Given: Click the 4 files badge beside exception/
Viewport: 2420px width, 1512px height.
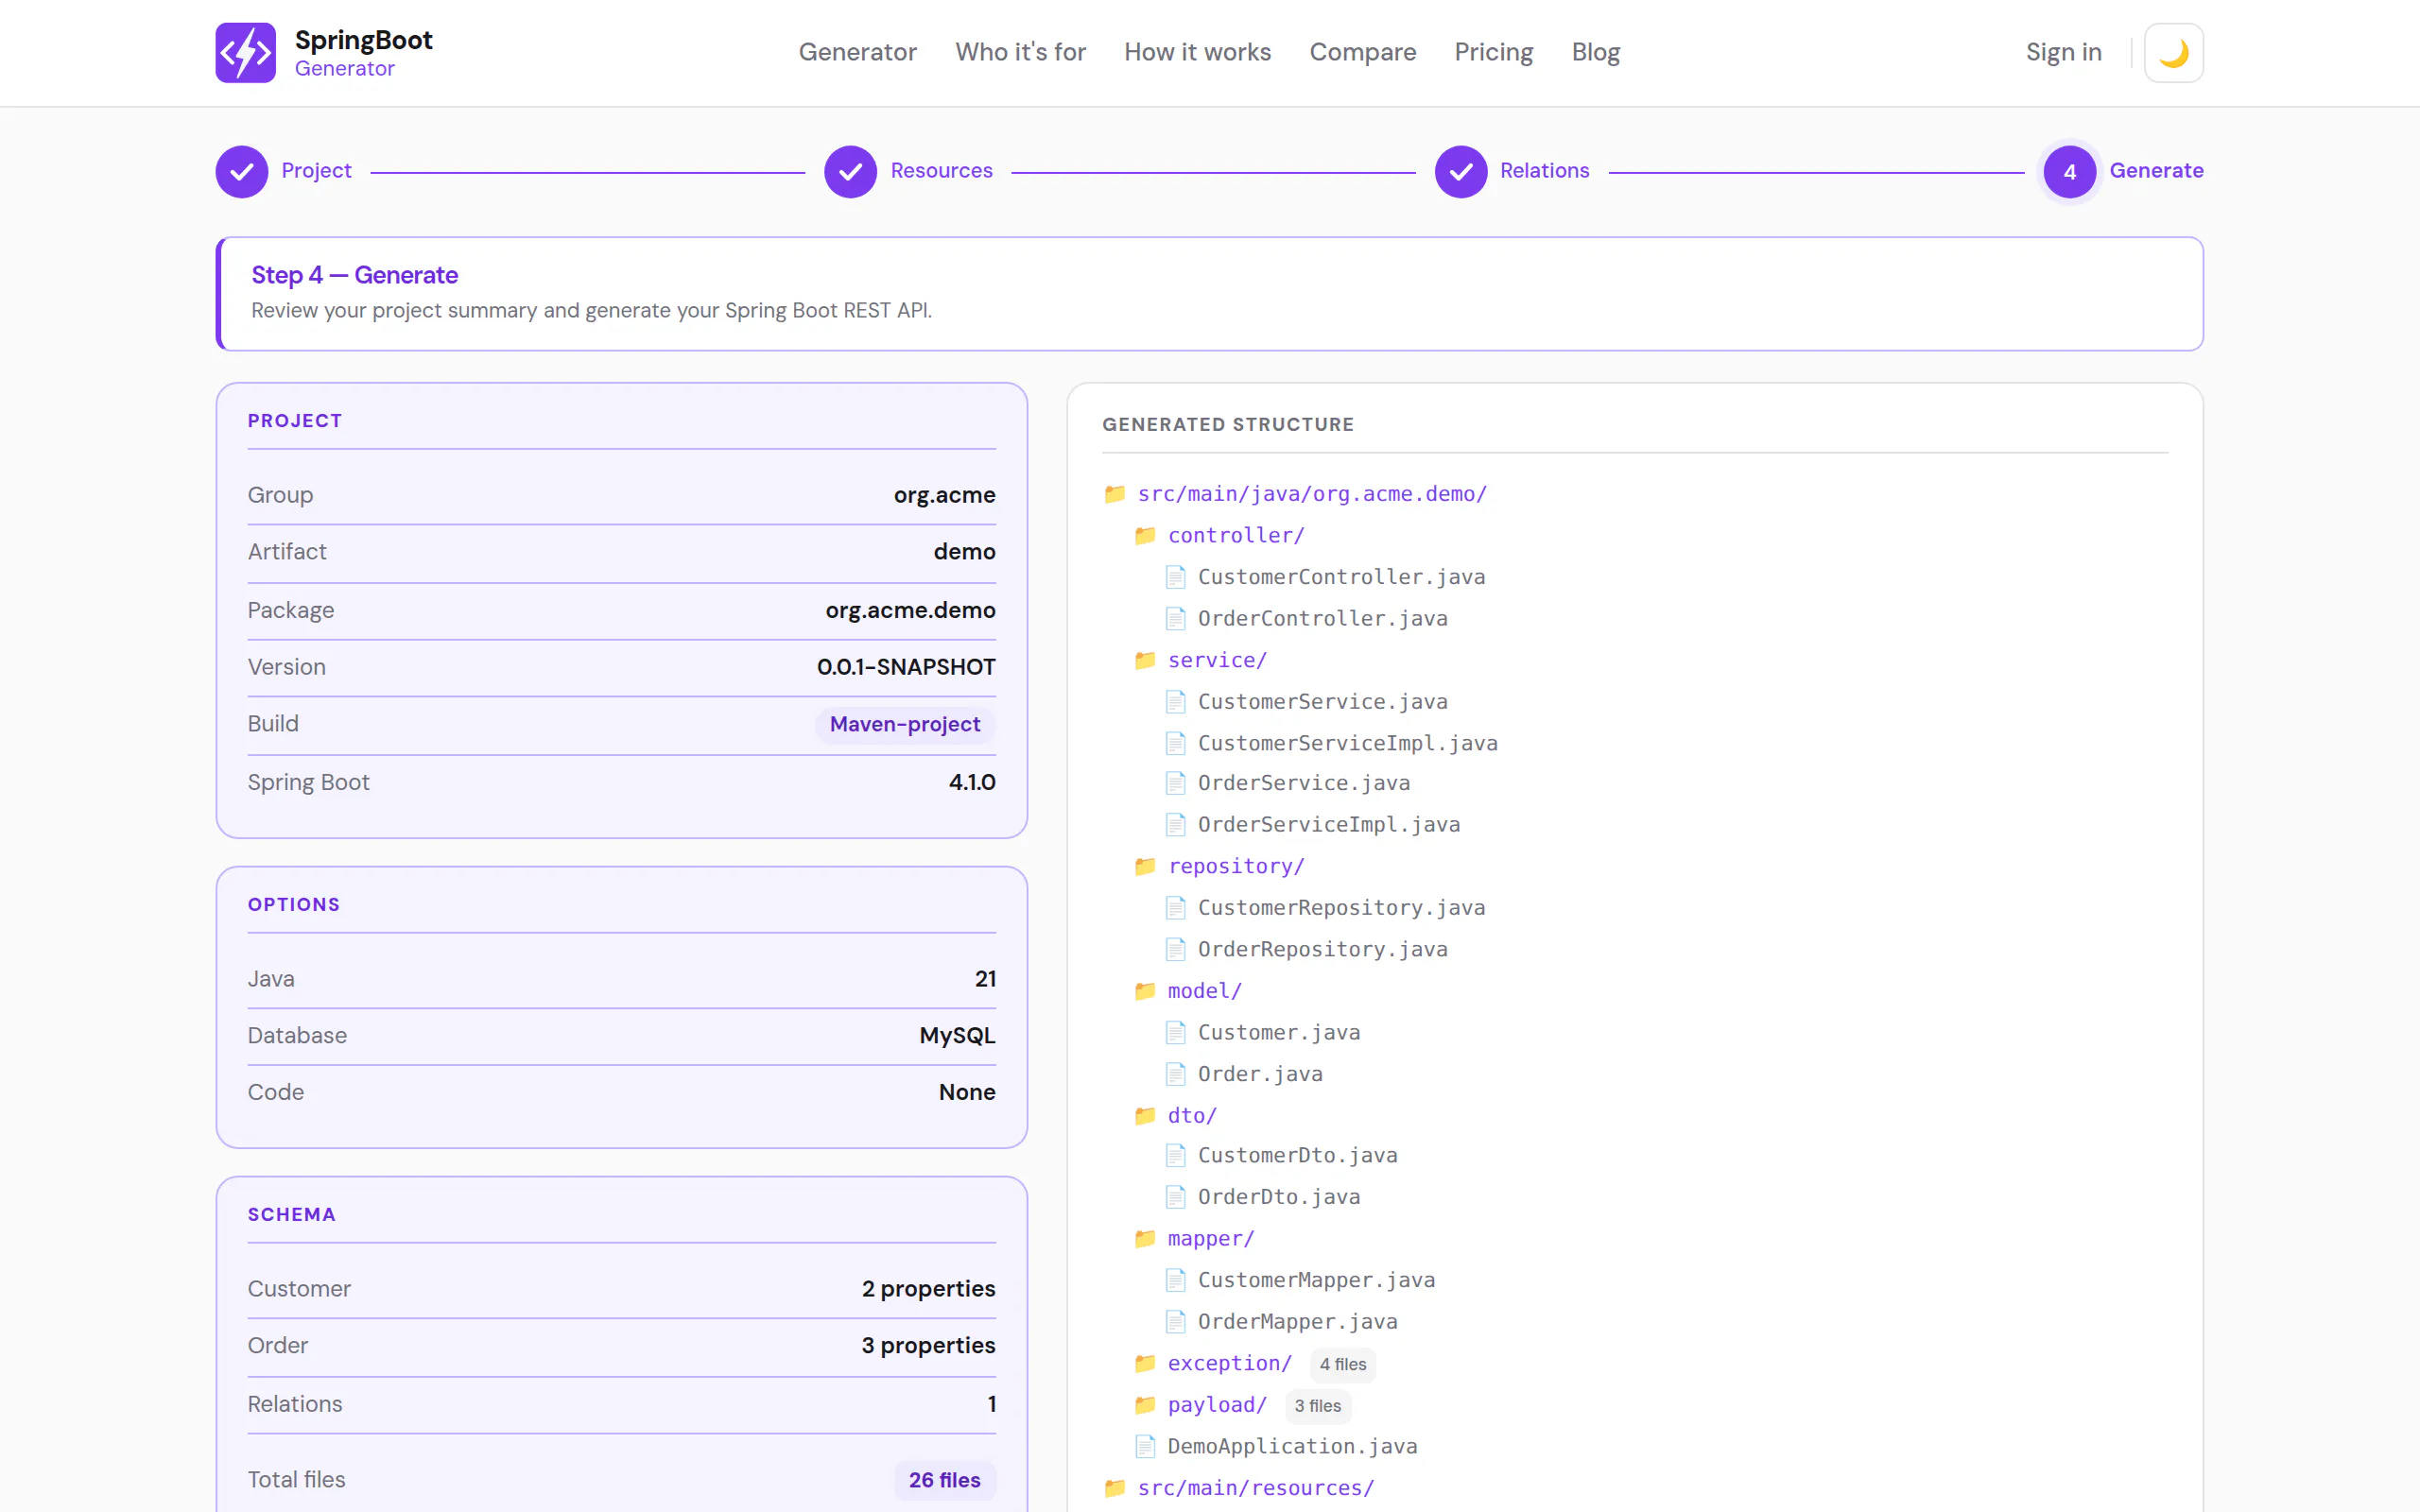Looking at the screenshot, I should (1343, 1364).
